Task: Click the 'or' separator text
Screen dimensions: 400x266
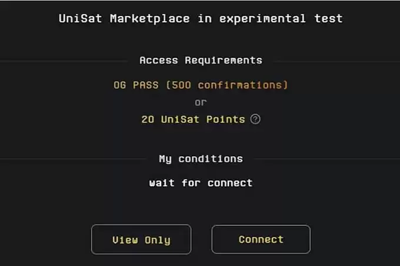Action: [x=201, y=102]
